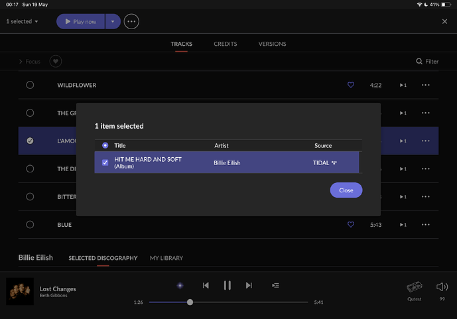
Task: Open the volume speaker control
Action: tap(442, 287)
